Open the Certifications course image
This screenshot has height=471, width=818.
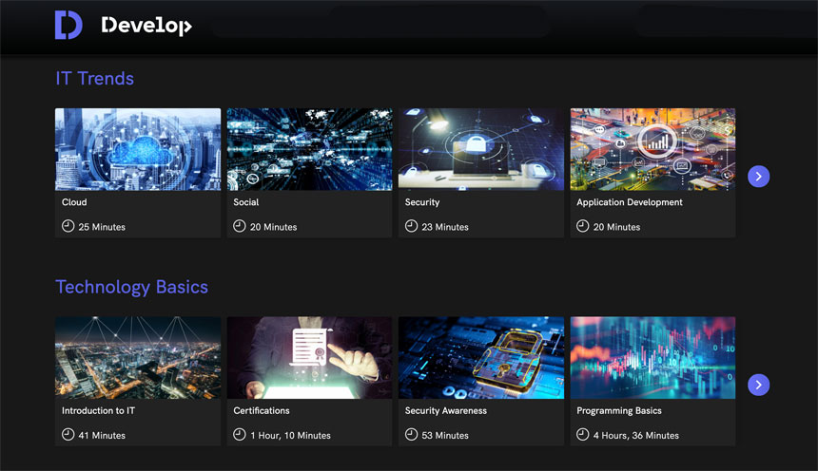tap(309, 358)
